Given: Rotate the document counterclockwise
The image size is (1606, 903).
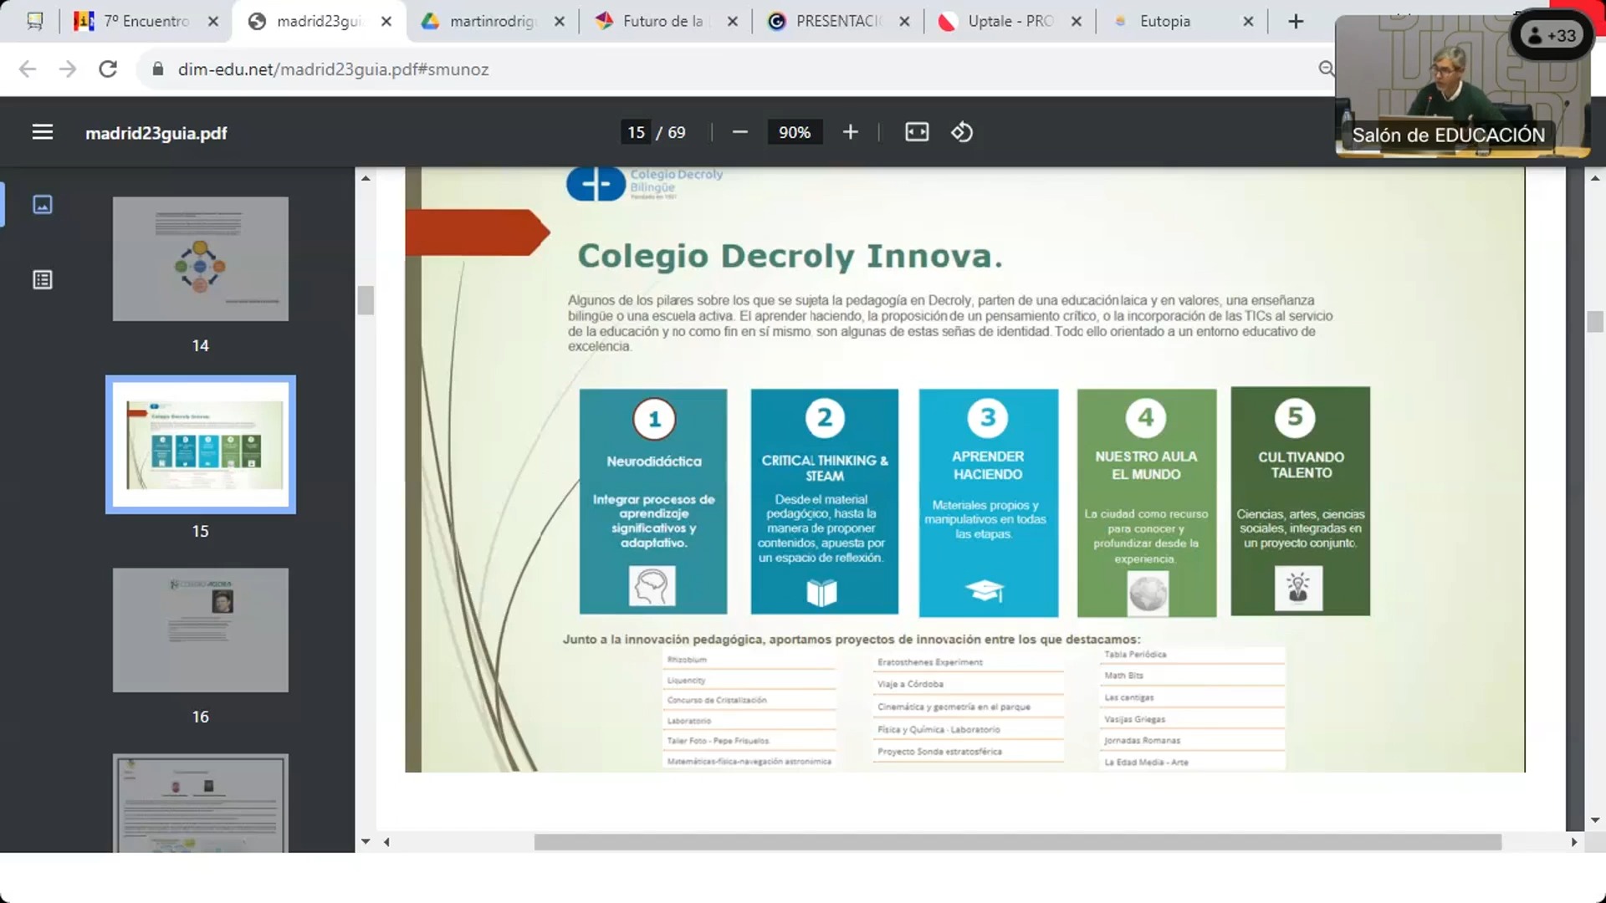Looking at the screenshot, I should click(962, 132).
